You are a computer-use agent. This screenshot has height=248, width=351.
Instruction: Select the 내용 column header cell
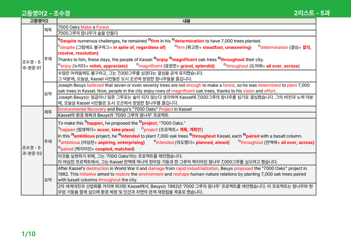pyautogui.click(x=186, y=21)
